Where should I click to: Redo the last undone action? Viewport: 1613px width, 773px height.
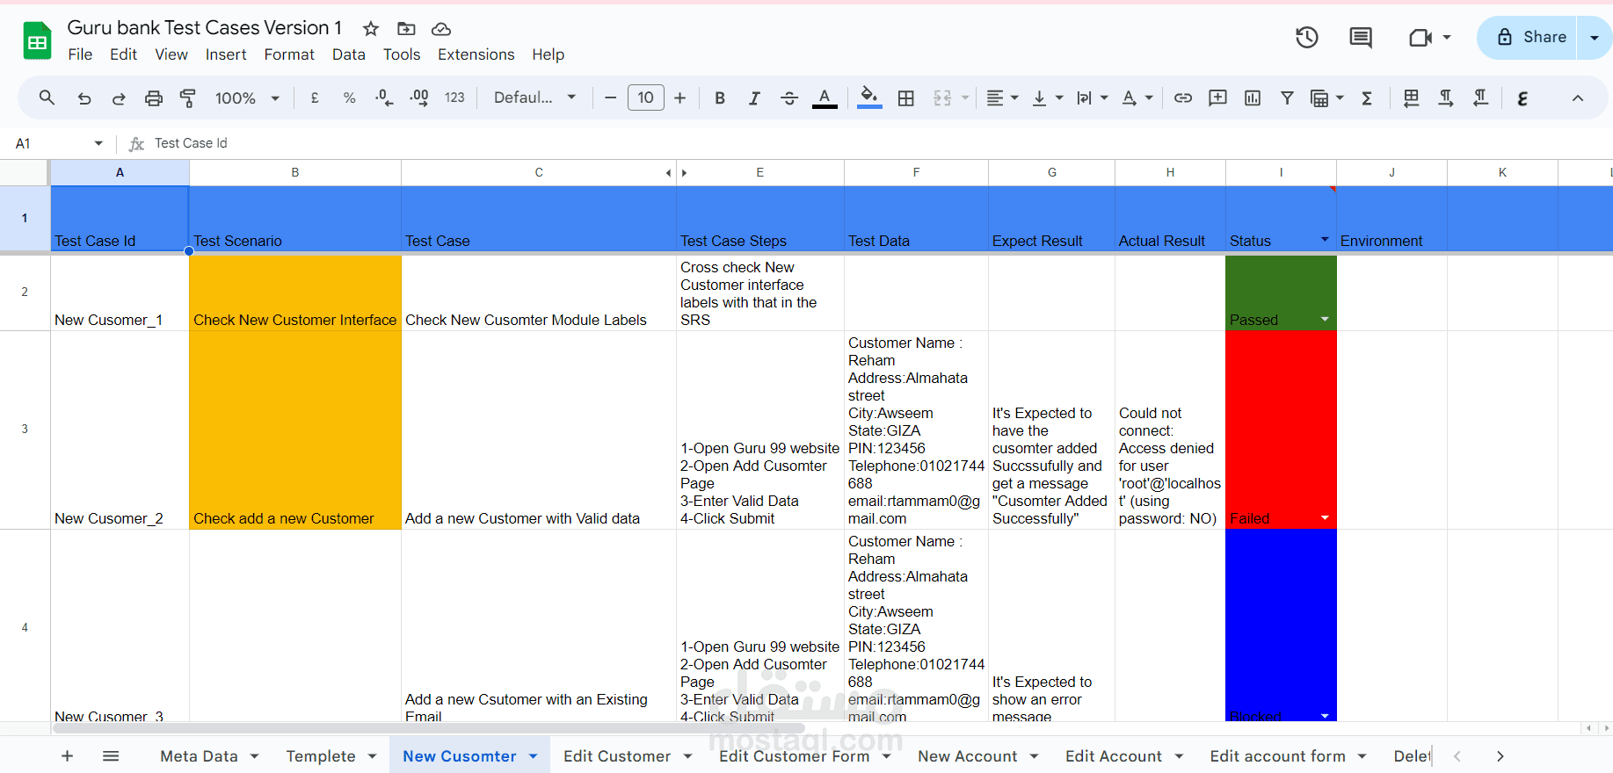pyautogui.click(x=119, y=98)
